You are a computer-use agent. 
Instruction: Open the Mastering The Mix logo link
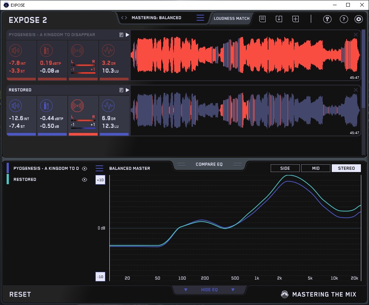319,294
